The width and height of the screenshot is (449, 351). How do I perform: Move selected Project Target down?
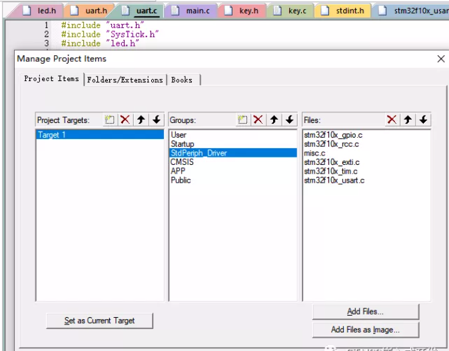pos(157,120)
